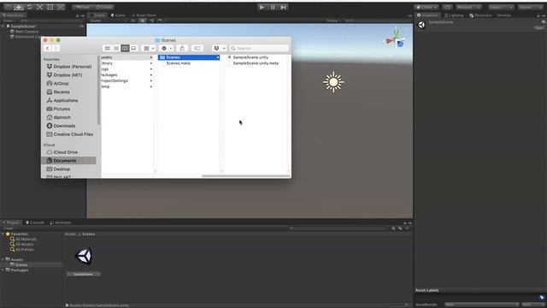Switch to the Services tab
This screenshot has height=308, width=547.
(x=503, y=15)
